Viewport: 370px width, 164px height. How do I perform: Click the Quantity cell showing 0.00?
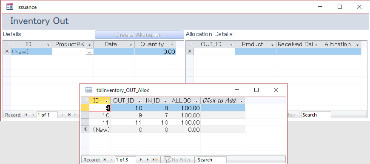click(x=155, y=52)
